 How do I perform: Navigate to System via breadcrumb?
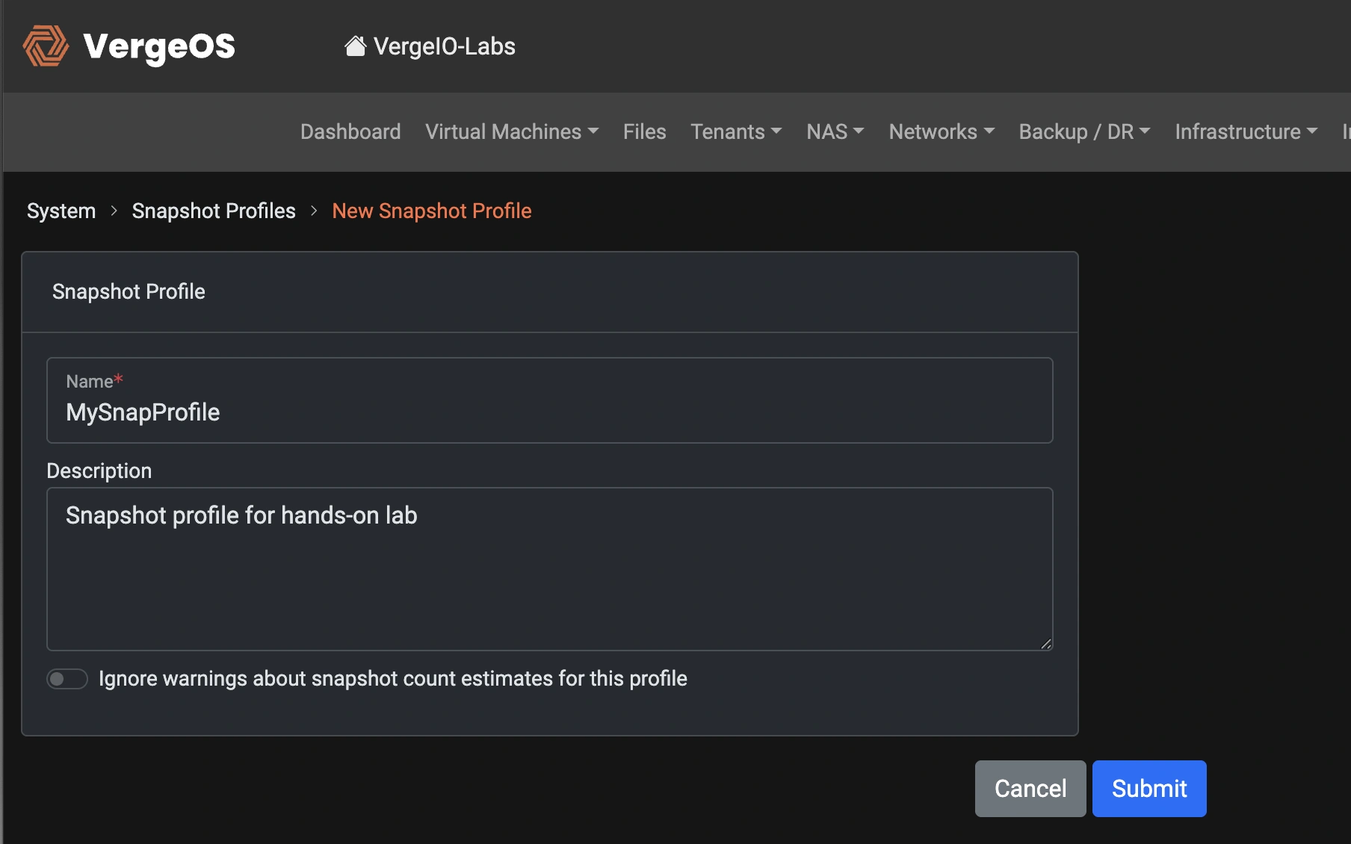pos(61,211)
